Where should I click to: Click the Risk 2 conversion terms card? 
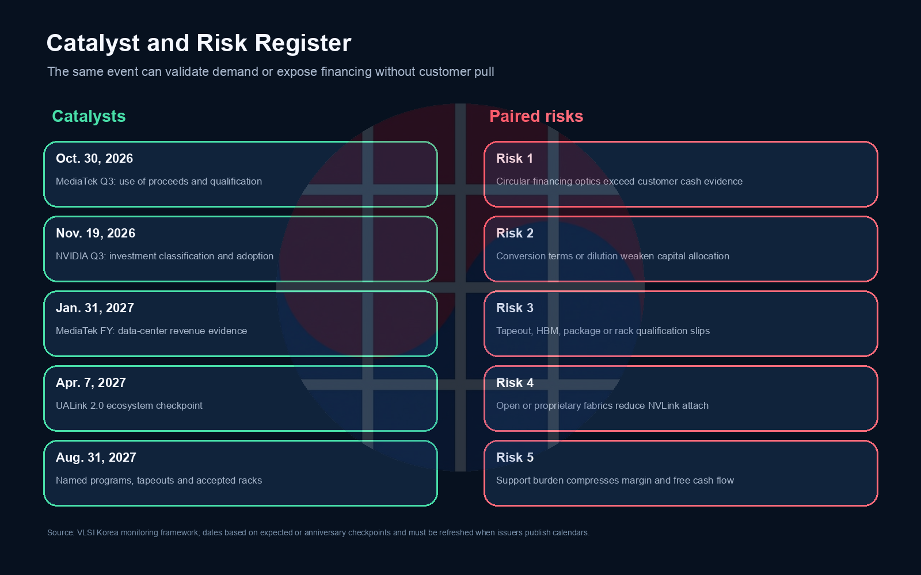point(681,249)
